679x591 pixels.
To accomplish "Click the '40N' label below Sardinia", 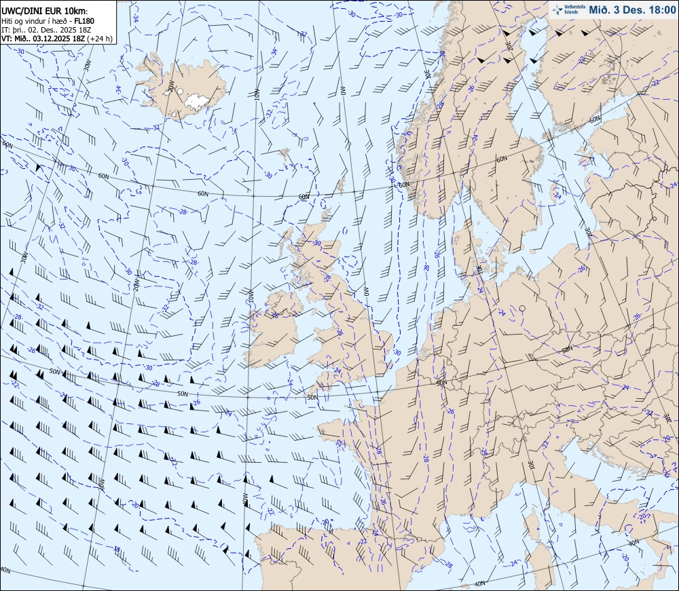I will tap(479, 584).
